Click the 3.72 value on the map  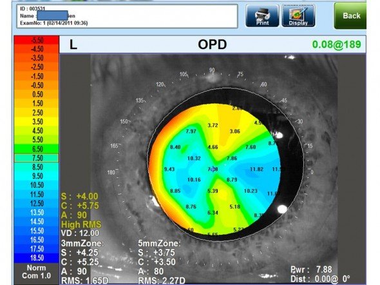click(x=213, y=125)
